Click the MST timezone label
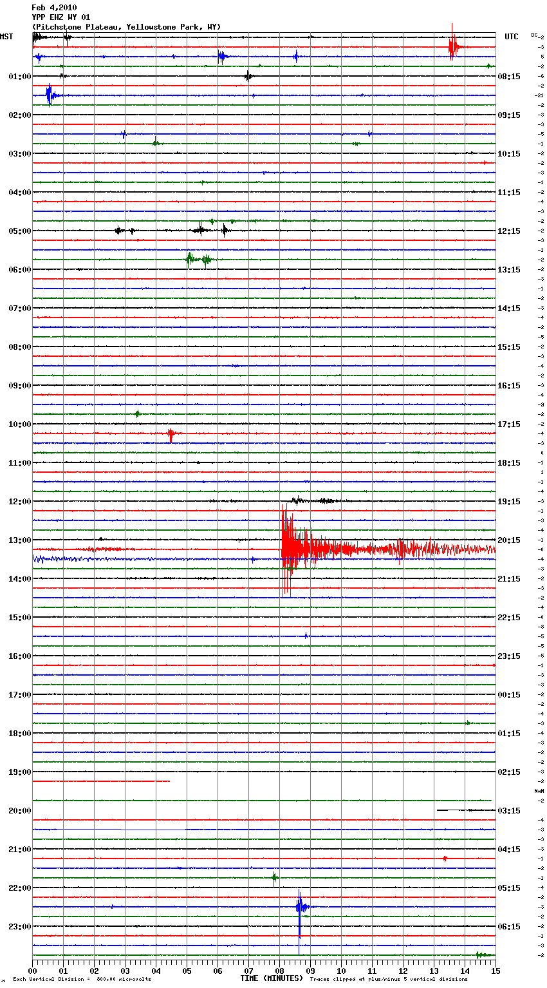This screenshot has width=547, height=988. coord(6,37)
